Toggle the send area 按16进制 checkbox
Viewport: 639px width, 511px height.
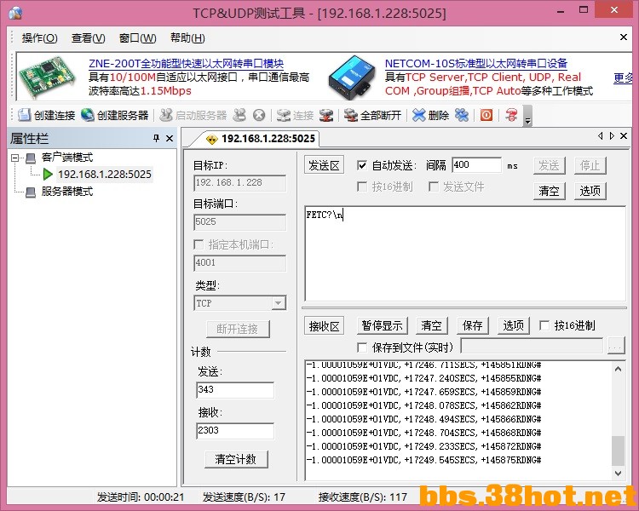[361, 187]
